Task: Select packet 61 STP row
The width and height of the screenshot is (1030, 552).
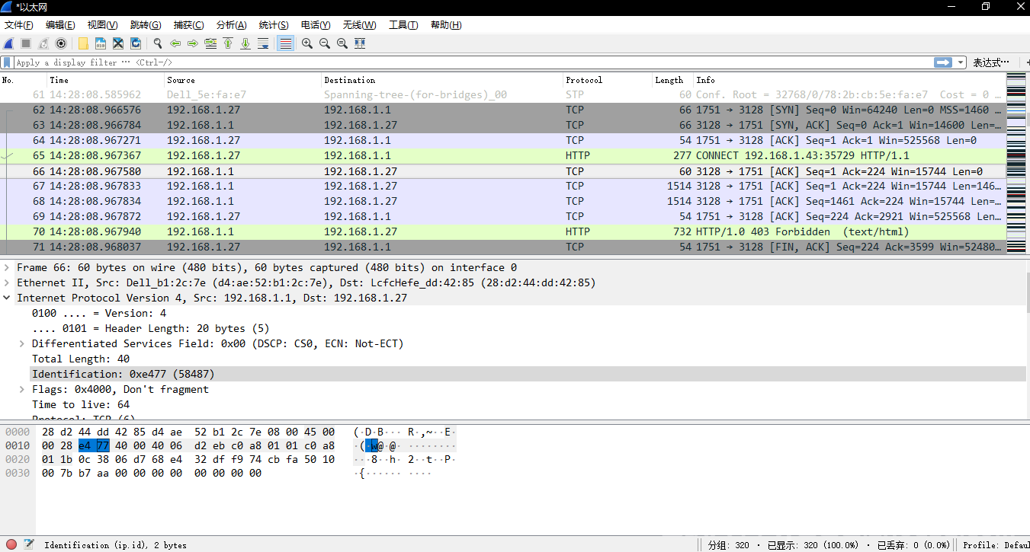Action: (x=503, y=94)
